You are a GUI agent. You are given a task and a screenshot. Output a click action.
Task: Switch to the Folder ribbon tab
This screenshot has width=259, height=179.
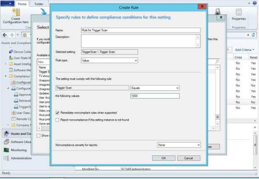pyautogui.click(x=39, y=4)
